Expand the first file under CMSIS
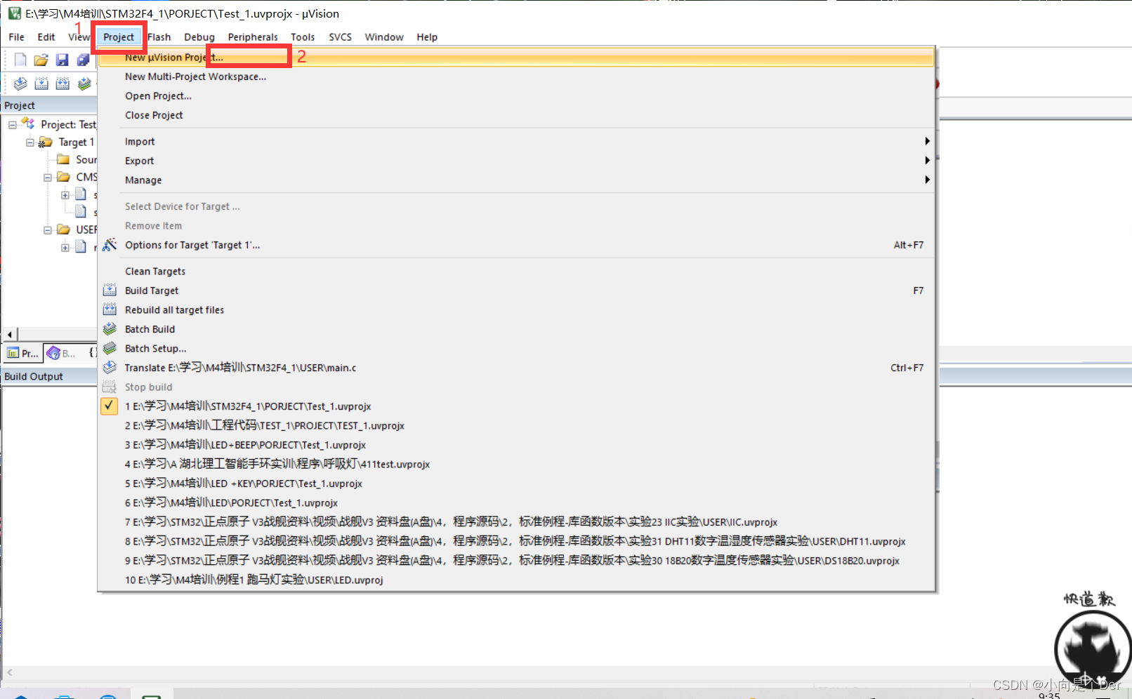The image size is (1132, 699). [x=65, y=195]
